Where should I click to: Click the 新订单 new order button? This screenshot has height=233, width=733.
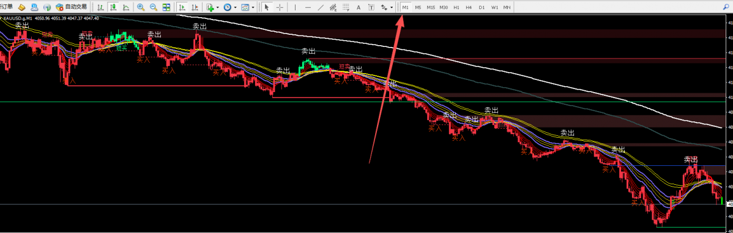point(7,7)
